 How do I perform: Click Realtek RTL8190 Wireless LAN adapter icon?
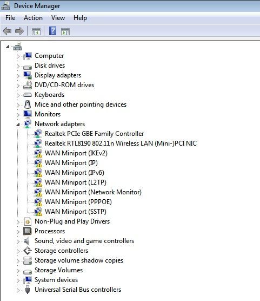coord(38,143)
